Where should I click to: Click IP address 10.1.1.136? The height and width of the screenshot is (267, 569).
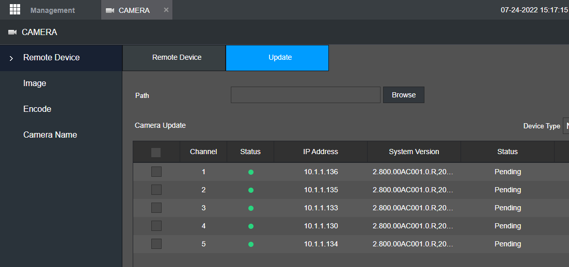pyautogui.click(x=321, y=172)
